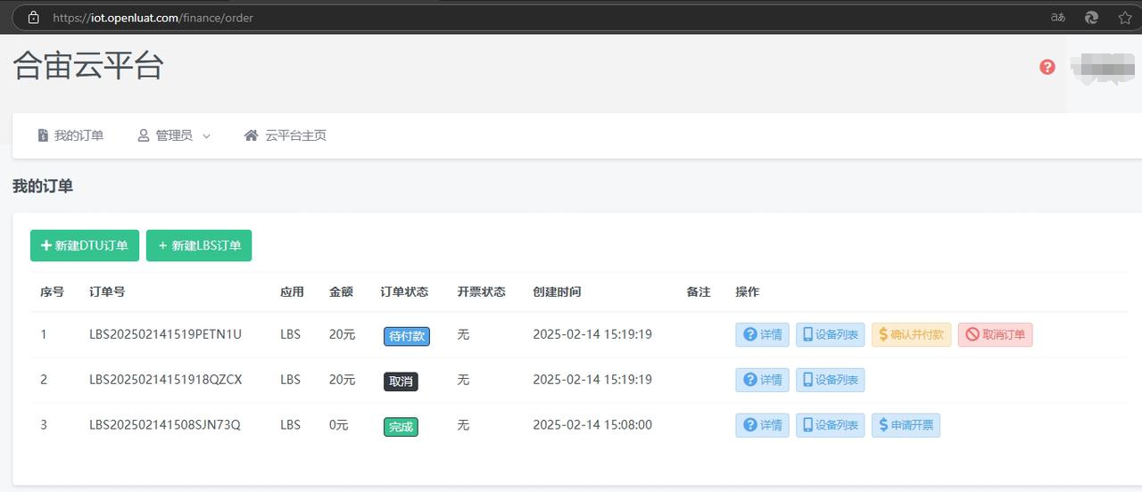Click the 创建时间 column header
Viewport: 1142px width, 492px height.
point(557,291)
